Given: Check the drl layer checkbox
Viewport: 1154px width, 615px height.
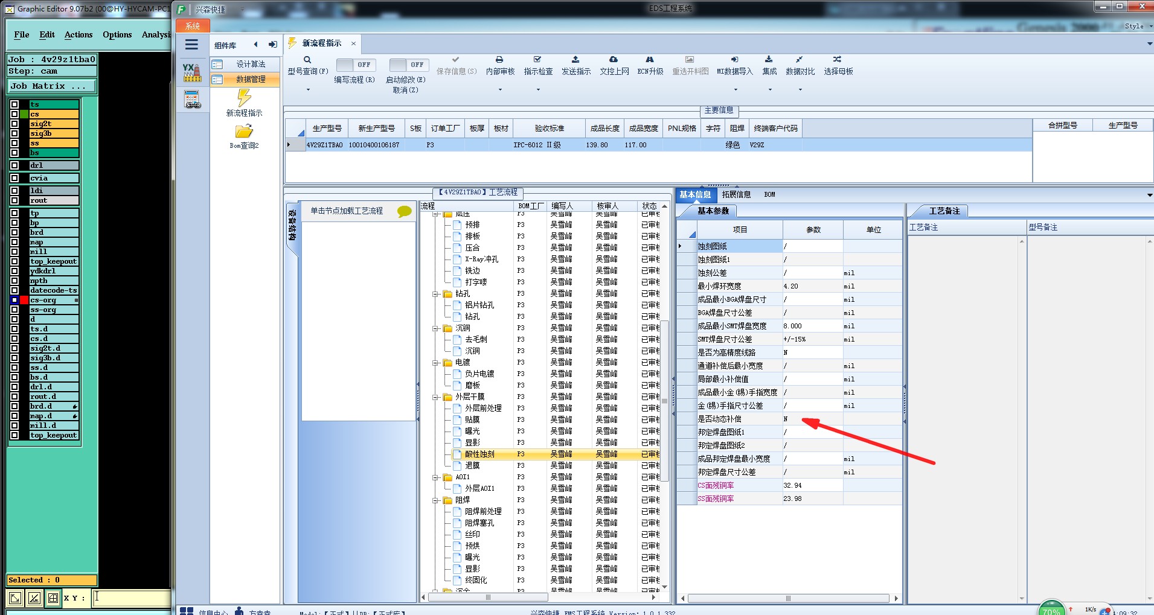Looking at the screenshot, I should click(14, 165).
